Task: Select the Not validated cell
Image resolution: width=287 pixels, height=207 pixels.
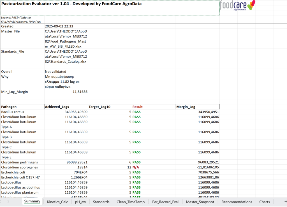Action: (x=66, y=71)
